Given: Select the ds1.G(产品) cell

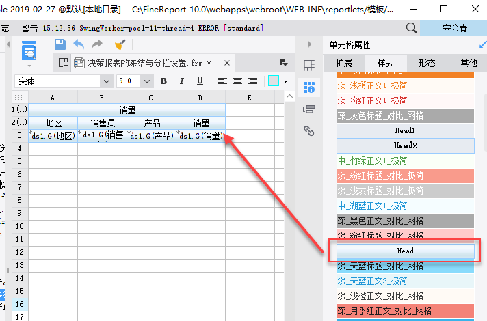Looking at the screenshot, I should (152, 136).
